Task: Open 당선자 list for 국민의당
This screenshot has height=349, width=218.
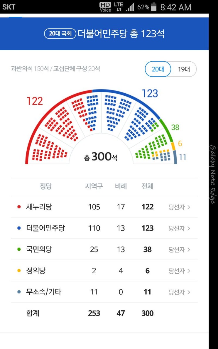Action: pos(179,249)
